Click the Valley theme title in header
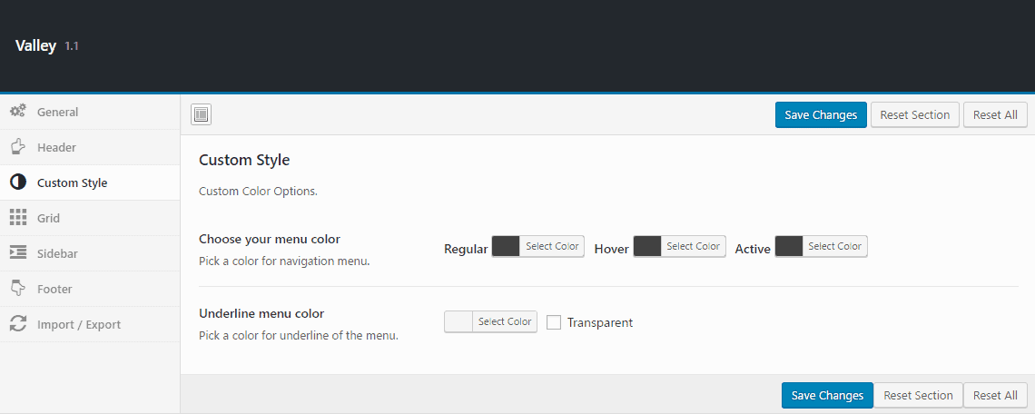1035x414 pixels. click(36, 45)
